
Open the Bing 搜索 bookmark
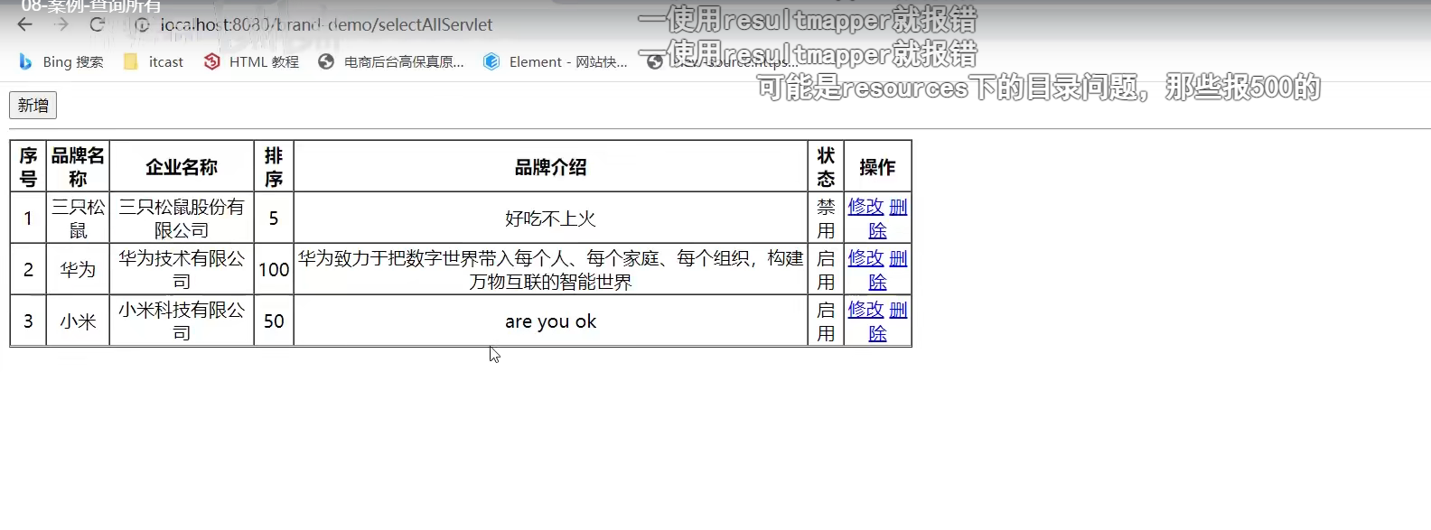(x=61, y=61)
